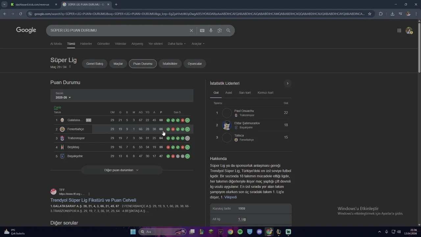
Task: Open Chrome extensions puzzle icon
Action: (381, 14)
